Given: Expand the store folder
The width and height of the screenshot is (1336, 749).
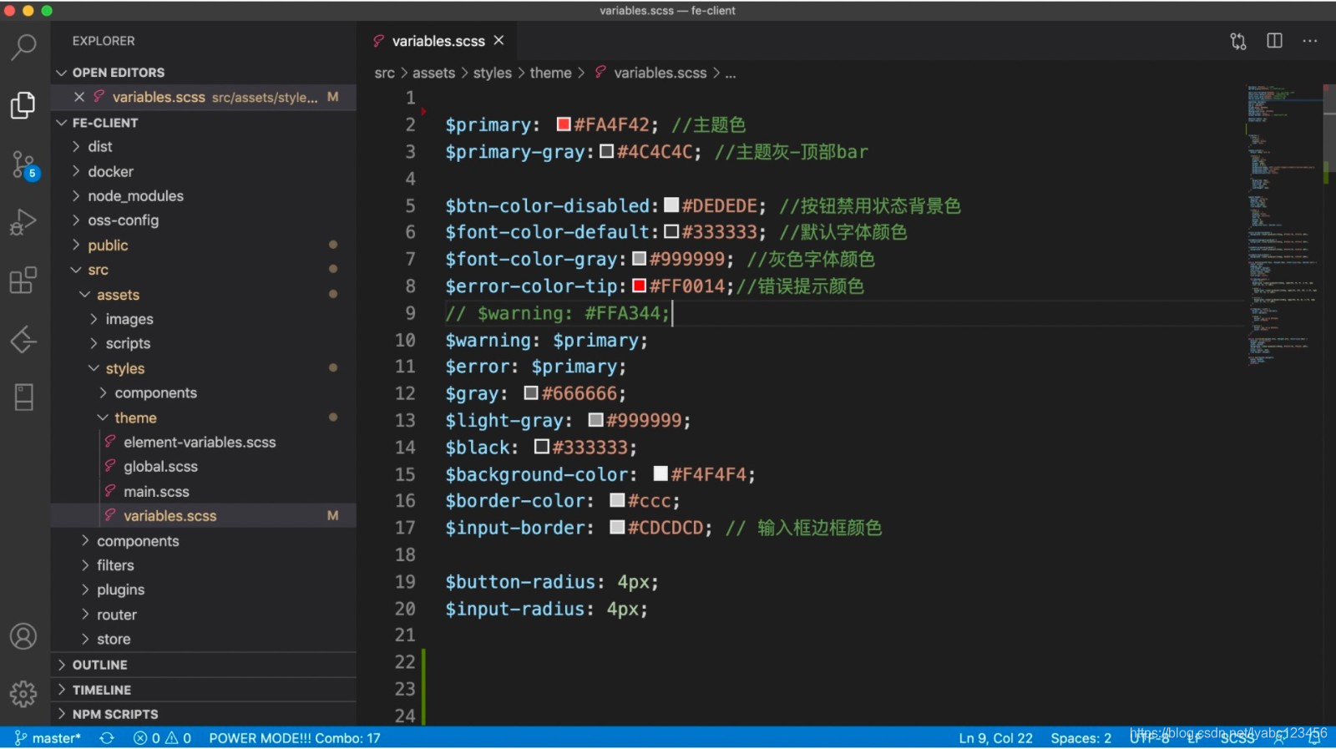Looking at the screenshot, I should point(204,639).
